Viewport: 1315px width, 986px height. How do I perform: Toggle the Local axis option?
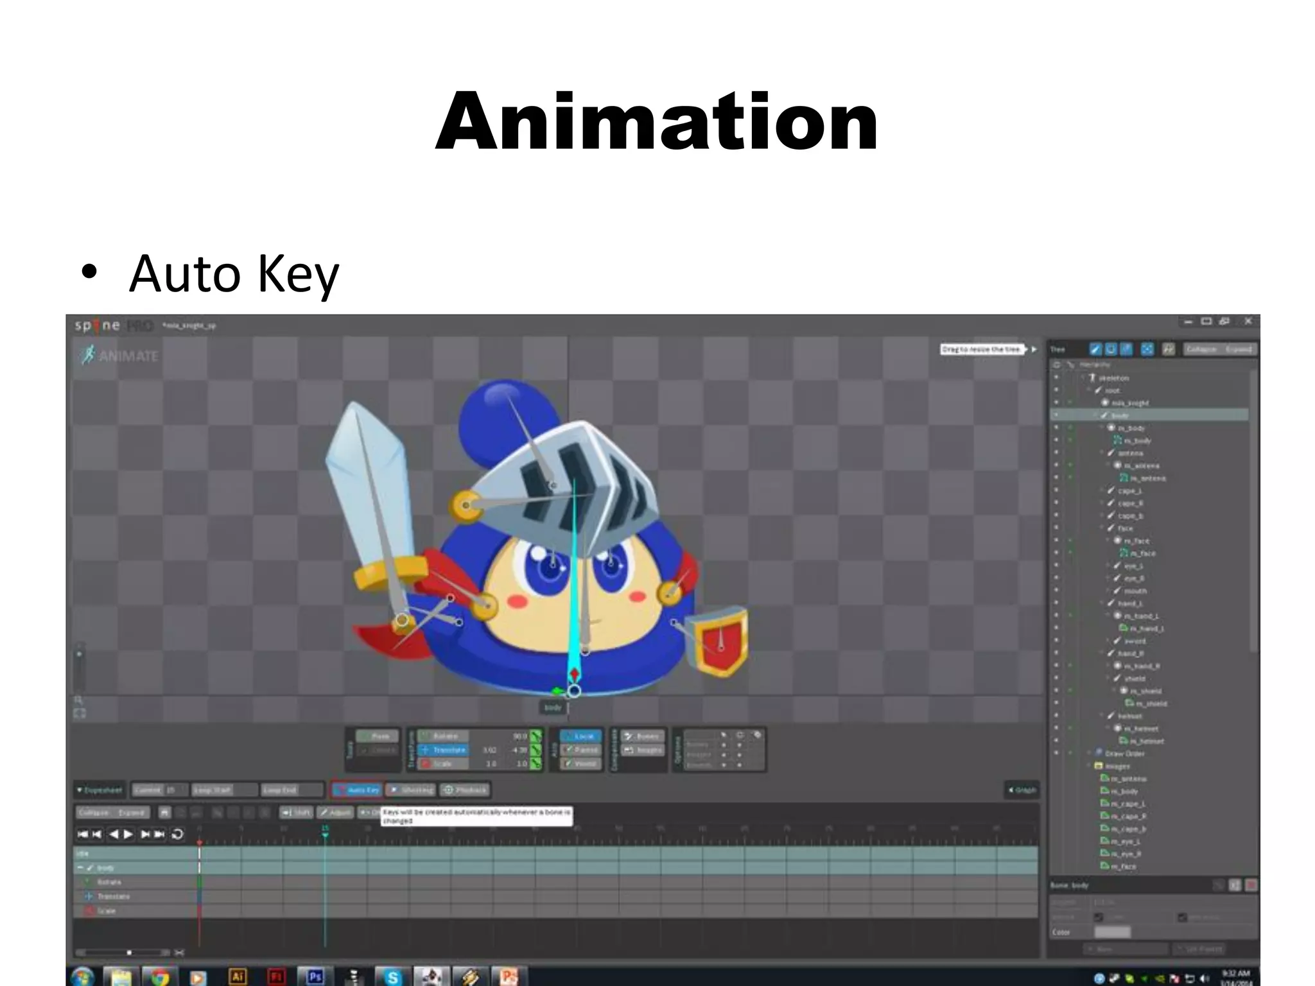(x=580, y=736)
